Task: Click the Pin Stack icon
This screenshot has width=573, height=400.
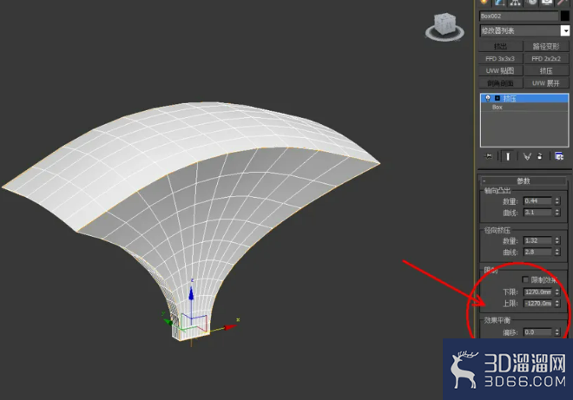Action: coord(489,156)
